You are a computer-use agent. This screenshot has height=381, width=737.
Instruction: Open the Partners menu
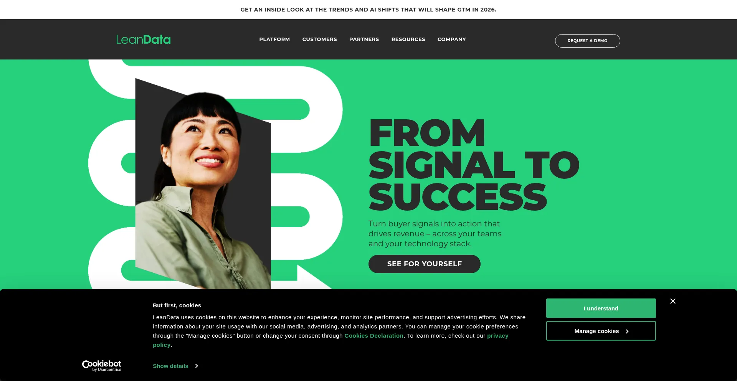click(x=364, y=40)
